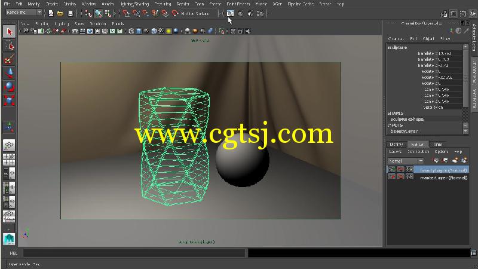Open Renderer menu in viewport panel

pos(98,24)
